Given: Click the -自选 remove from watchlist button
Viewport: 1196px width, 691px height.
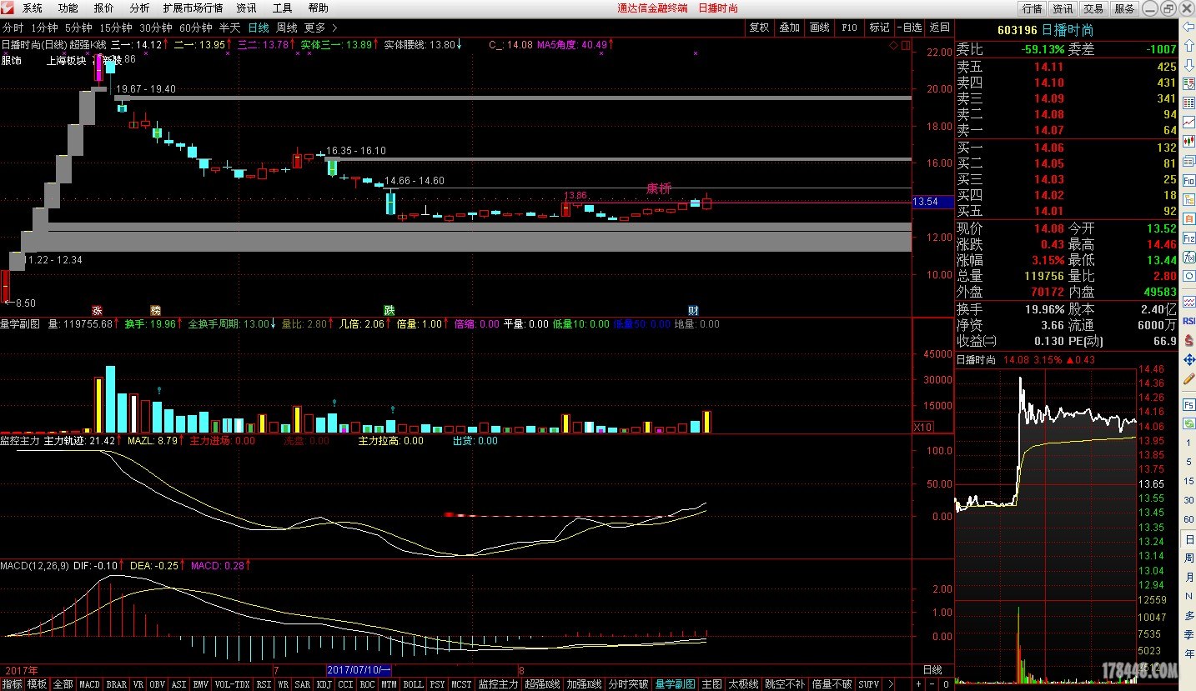Looking at the screenshot, I should click(x=910, y=28).
